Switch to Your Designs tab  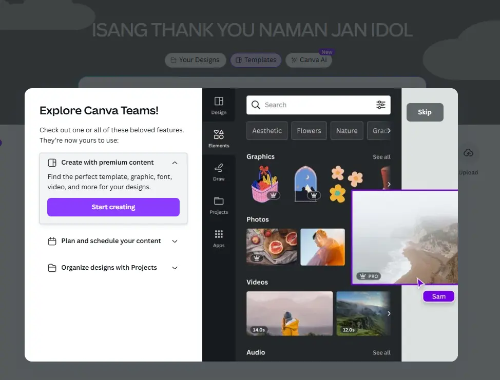[x=195, y=60]
